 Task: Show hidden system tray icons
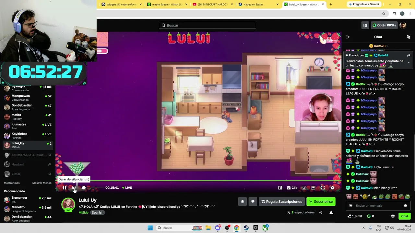363,228
